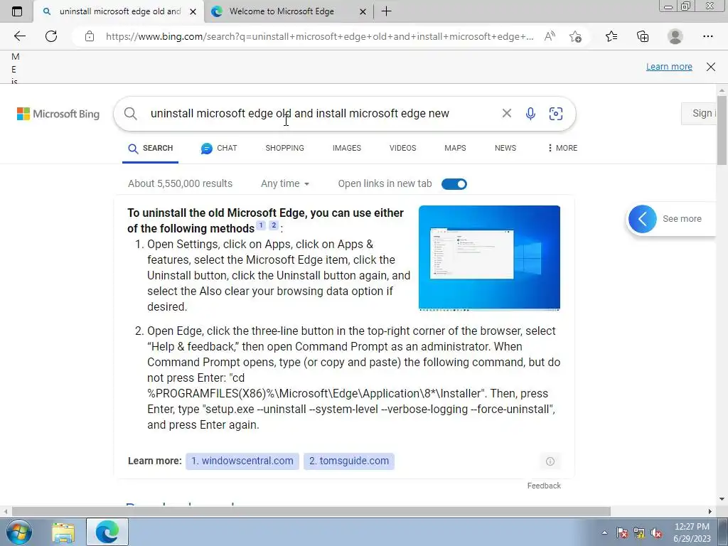Toggle Open links in new tab switch

454,184
